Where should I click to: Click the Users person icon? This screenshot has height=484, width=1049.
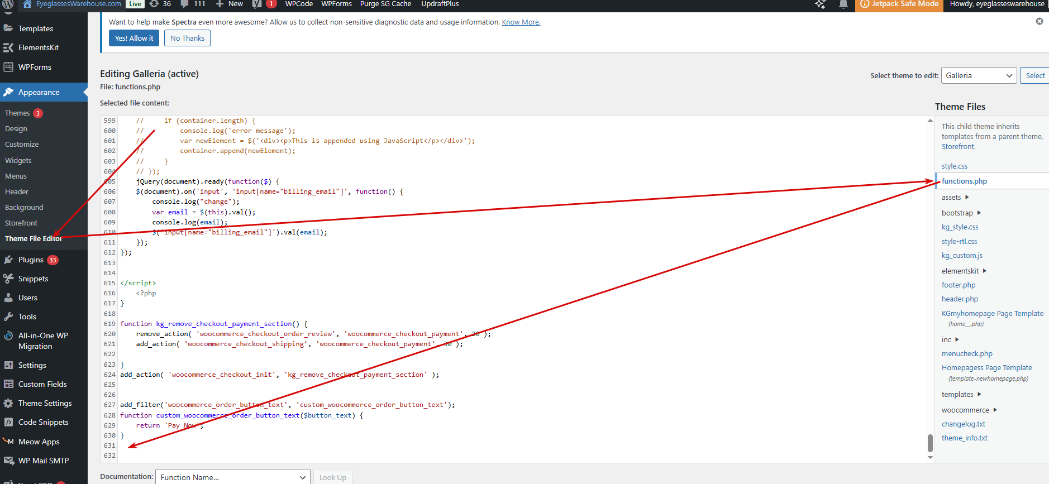(x=8, y=298)
